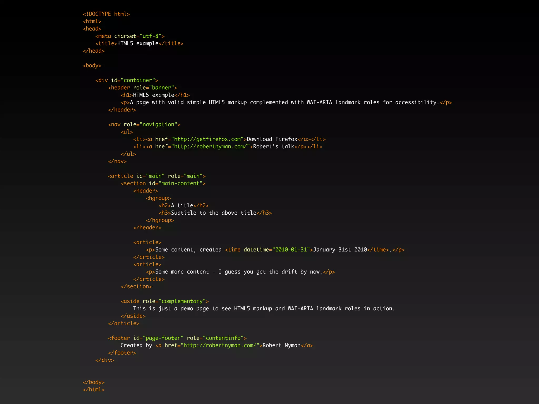Viewport: 539px width, 404px height.
Task: Click the footer id="page-footer" line
Action: pos(177,338)
